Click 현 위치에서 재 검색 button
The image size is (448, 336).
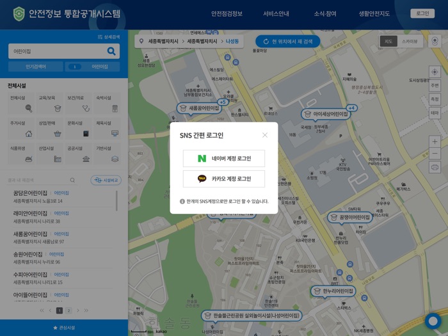(x=288, y=42)
